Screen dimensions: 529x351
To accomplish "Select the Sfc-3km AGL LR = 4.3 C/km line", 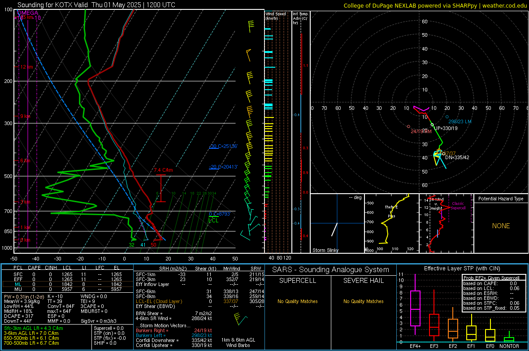I will point(34,328).
